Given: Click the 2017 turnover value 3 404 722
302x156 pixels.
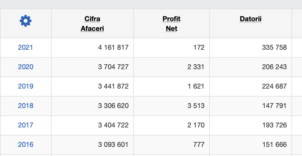Looking at the screenshot, I should coord(113,125).
